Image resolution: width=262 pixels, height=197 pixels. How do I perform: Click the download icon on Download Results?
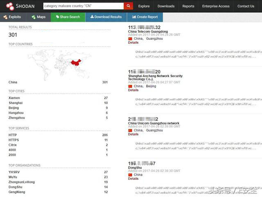pyautogui.click(x=92, y=17)
